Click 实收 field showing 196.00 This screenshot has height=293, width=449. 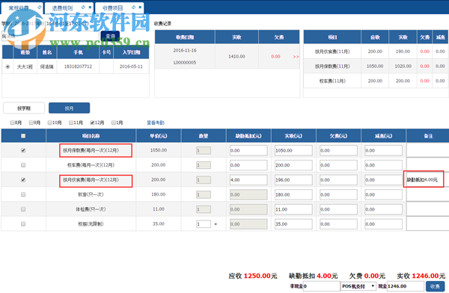(293, 179)
